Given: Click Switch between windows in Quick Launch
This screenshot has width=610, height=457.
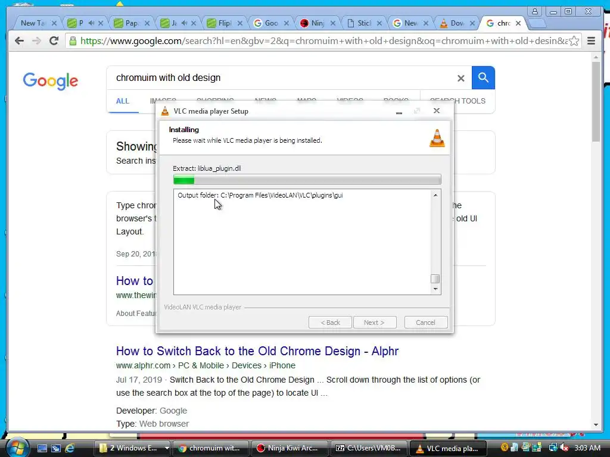Looking at the screenshot, I should pos(56,448).
